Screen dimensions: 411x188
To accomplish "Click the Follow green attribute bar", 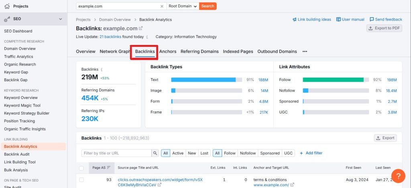I will pos(336,80).
